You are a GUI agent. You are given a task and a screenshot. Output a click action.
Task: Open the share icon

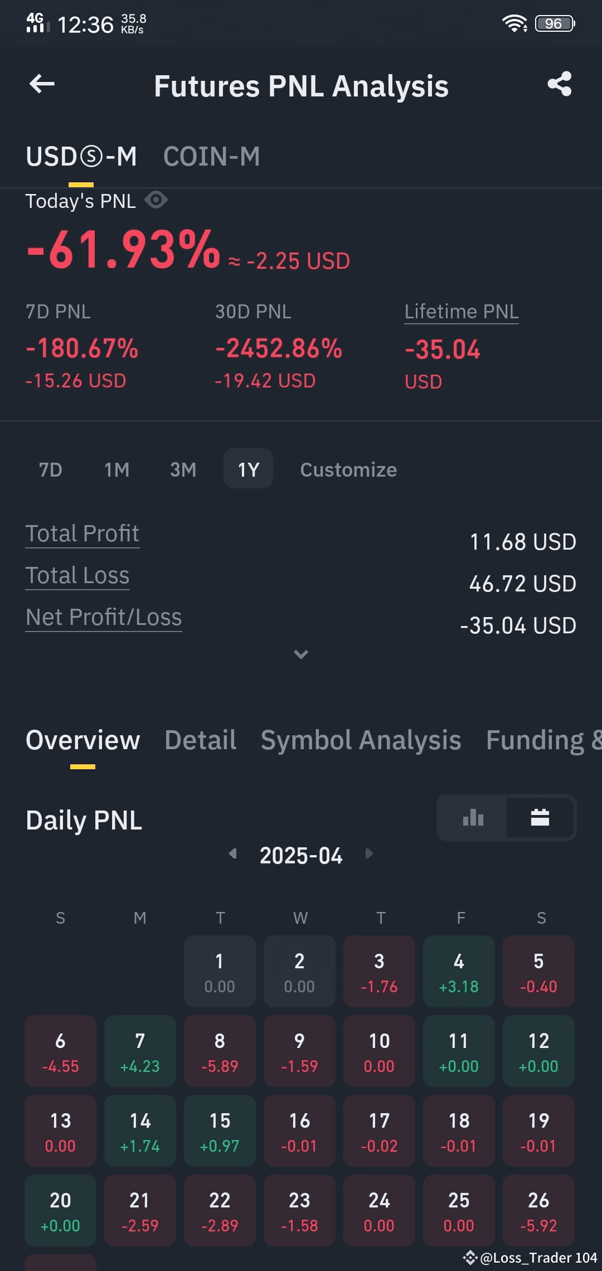(560, 84)
